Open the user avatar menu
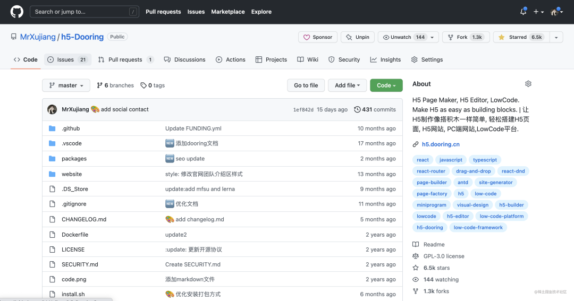Screen dimensions: 574x301 pos(556,12)
